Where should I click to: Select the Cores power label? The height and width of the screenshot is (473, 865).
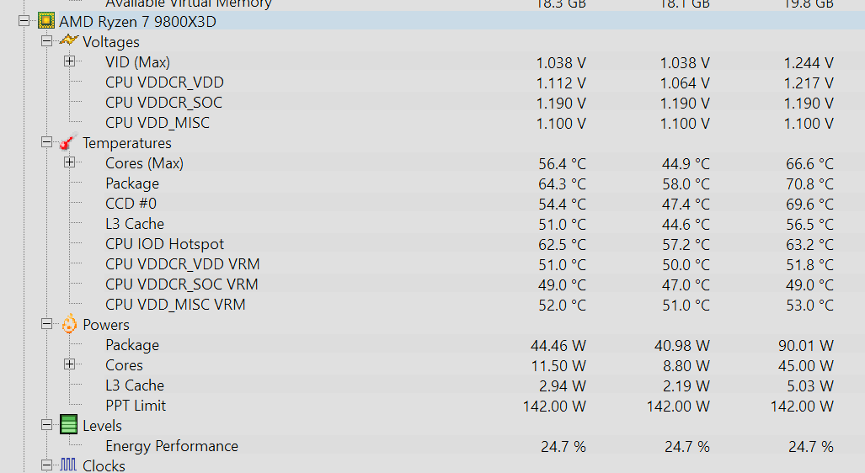point(124,365)
